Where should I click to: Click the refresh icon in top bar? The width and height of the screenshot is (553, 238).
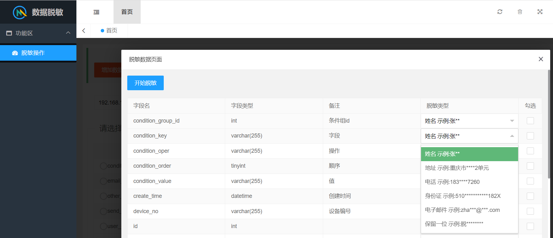point(500,12)
